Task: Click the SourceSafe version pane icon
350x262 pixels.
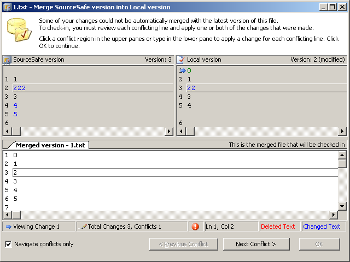Action: click(7, 59)
